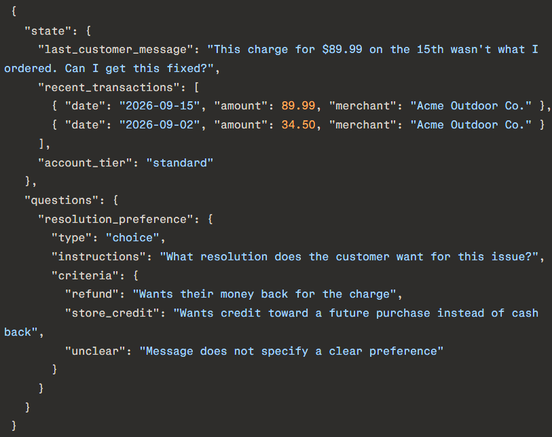Click the date value "2026-09-15"
The width and height of the screenshot is (552, 437).
[160, 106]
